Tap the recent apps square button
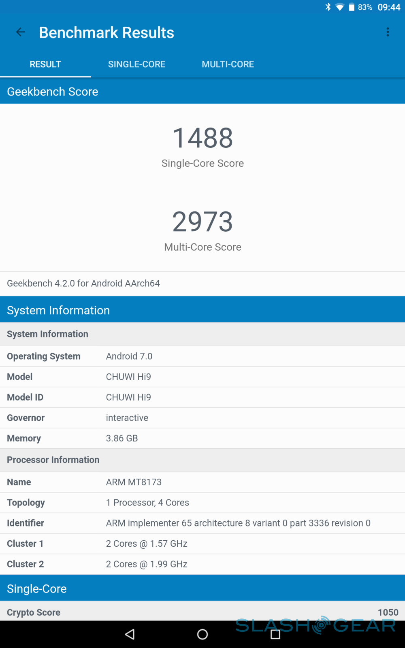The image size is (405, 648). [275, 634]
